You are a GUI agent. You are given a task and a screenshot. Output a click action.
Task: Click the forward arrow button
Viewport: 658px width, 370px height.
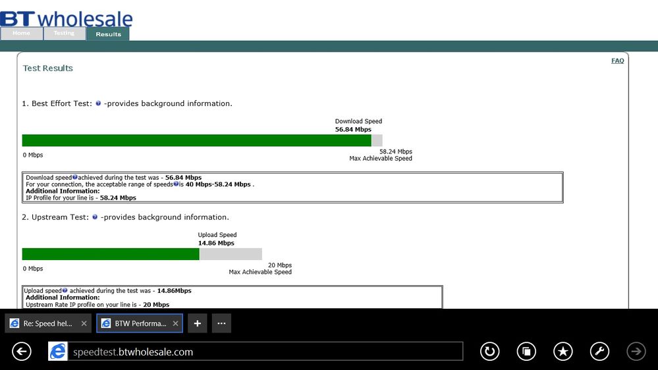point(636,352)
